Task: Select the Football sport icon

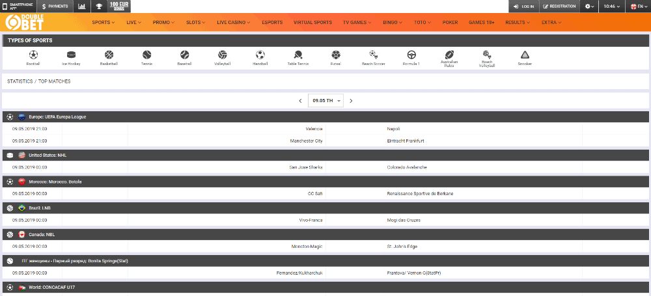Action: tap(33, 55)
